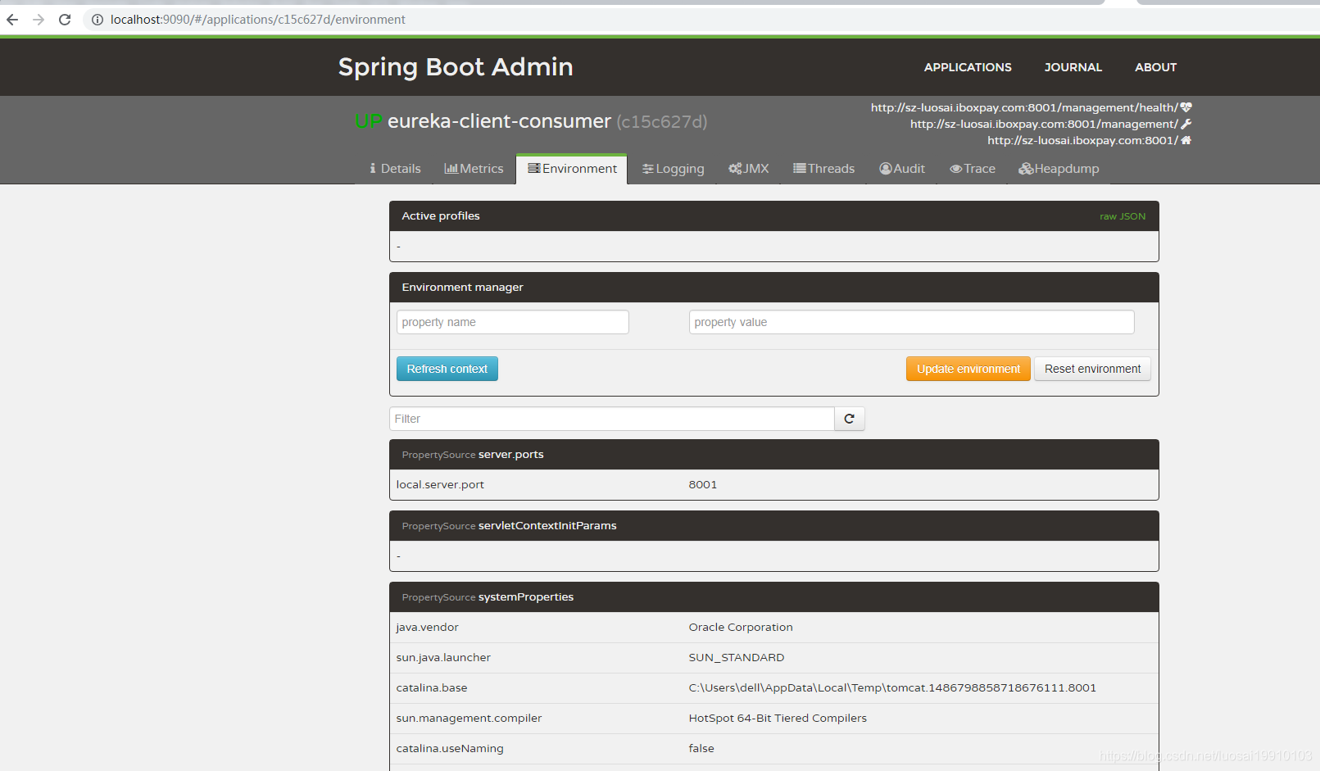Open the Trace tab
Screen dimensions: 1320x771
tap(973, 169)
